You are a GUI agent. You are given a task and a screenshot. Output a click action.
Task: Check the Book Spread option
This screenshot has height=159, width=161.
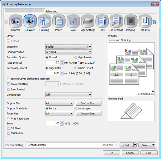click(8, 89)
